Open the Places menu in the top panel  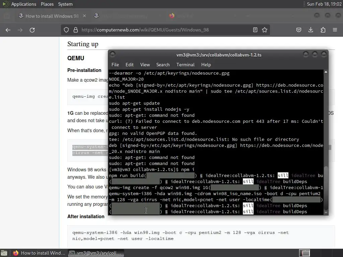[x=47, y=4]
